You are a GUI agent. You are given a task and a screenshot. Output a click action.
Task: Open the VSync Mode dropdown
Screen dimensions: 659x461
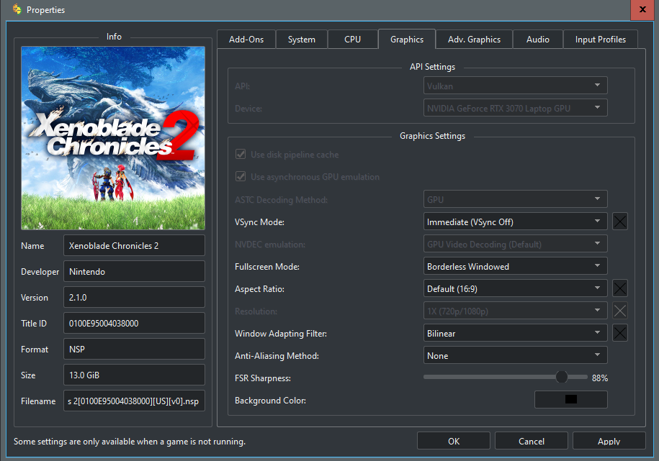[515, 222]
